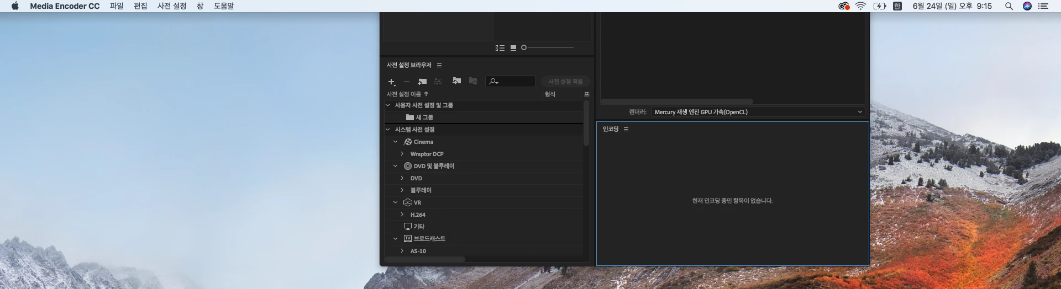Expand the Wraptor DCP group
1061x289 pixels.
(402, 154)
